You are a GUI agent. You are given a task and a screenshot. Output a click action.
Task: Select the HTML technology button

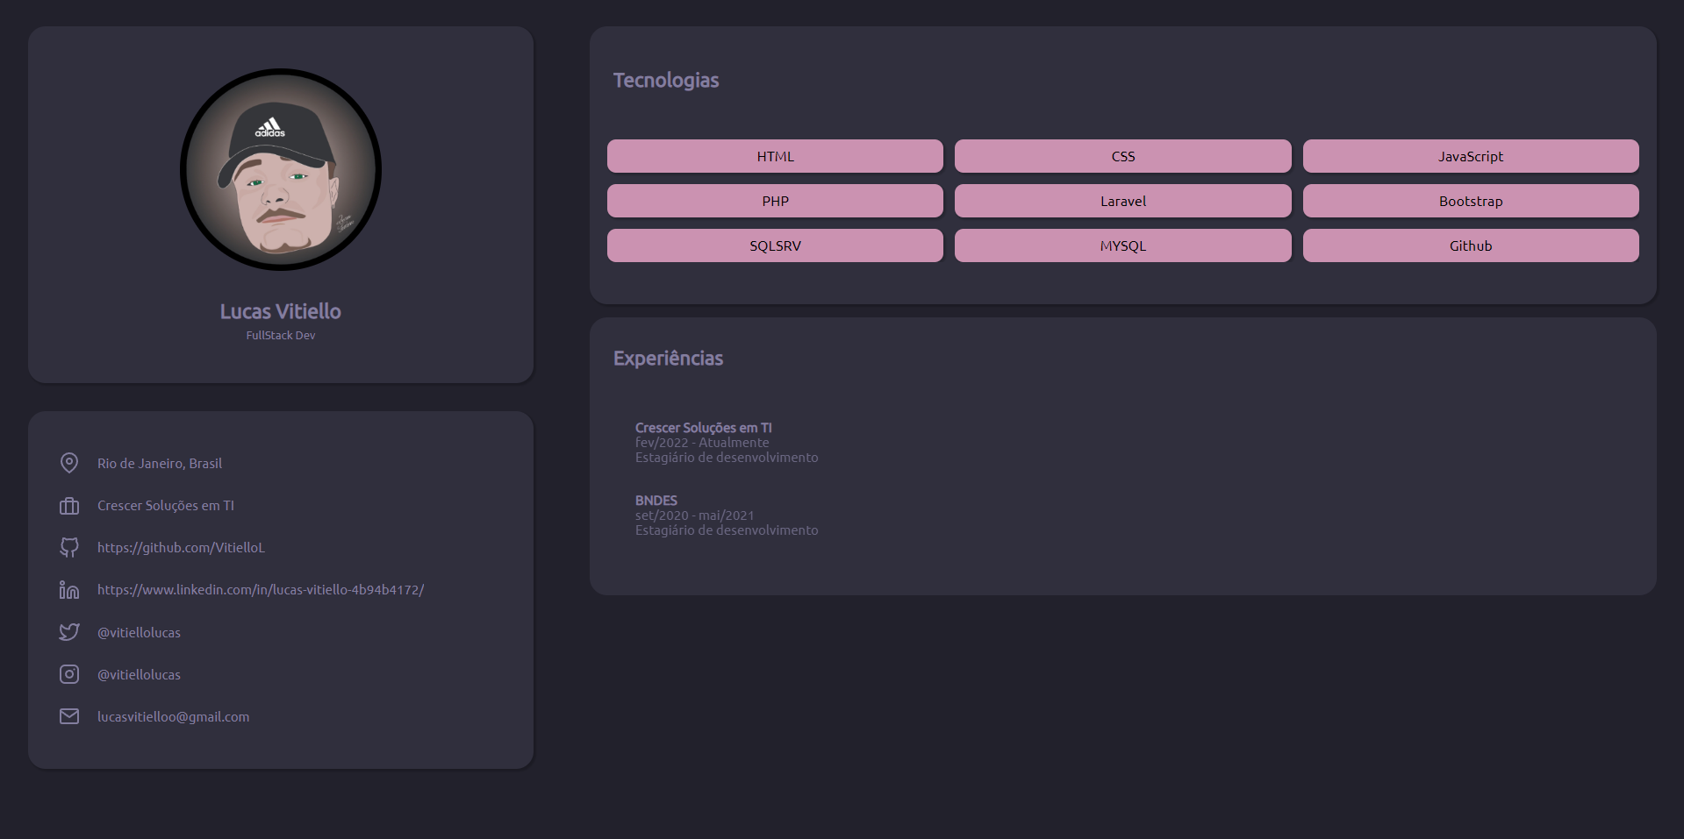point(775,156)
